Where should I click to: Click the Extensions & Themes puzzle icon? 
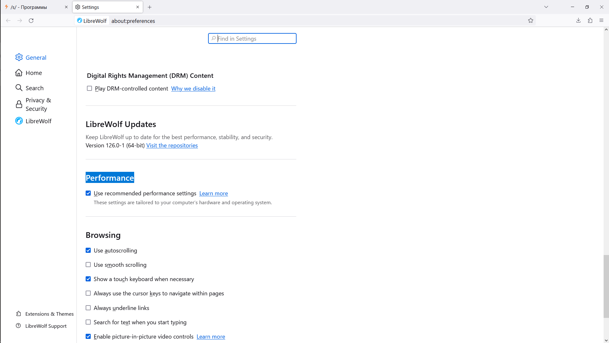(19, 313)
